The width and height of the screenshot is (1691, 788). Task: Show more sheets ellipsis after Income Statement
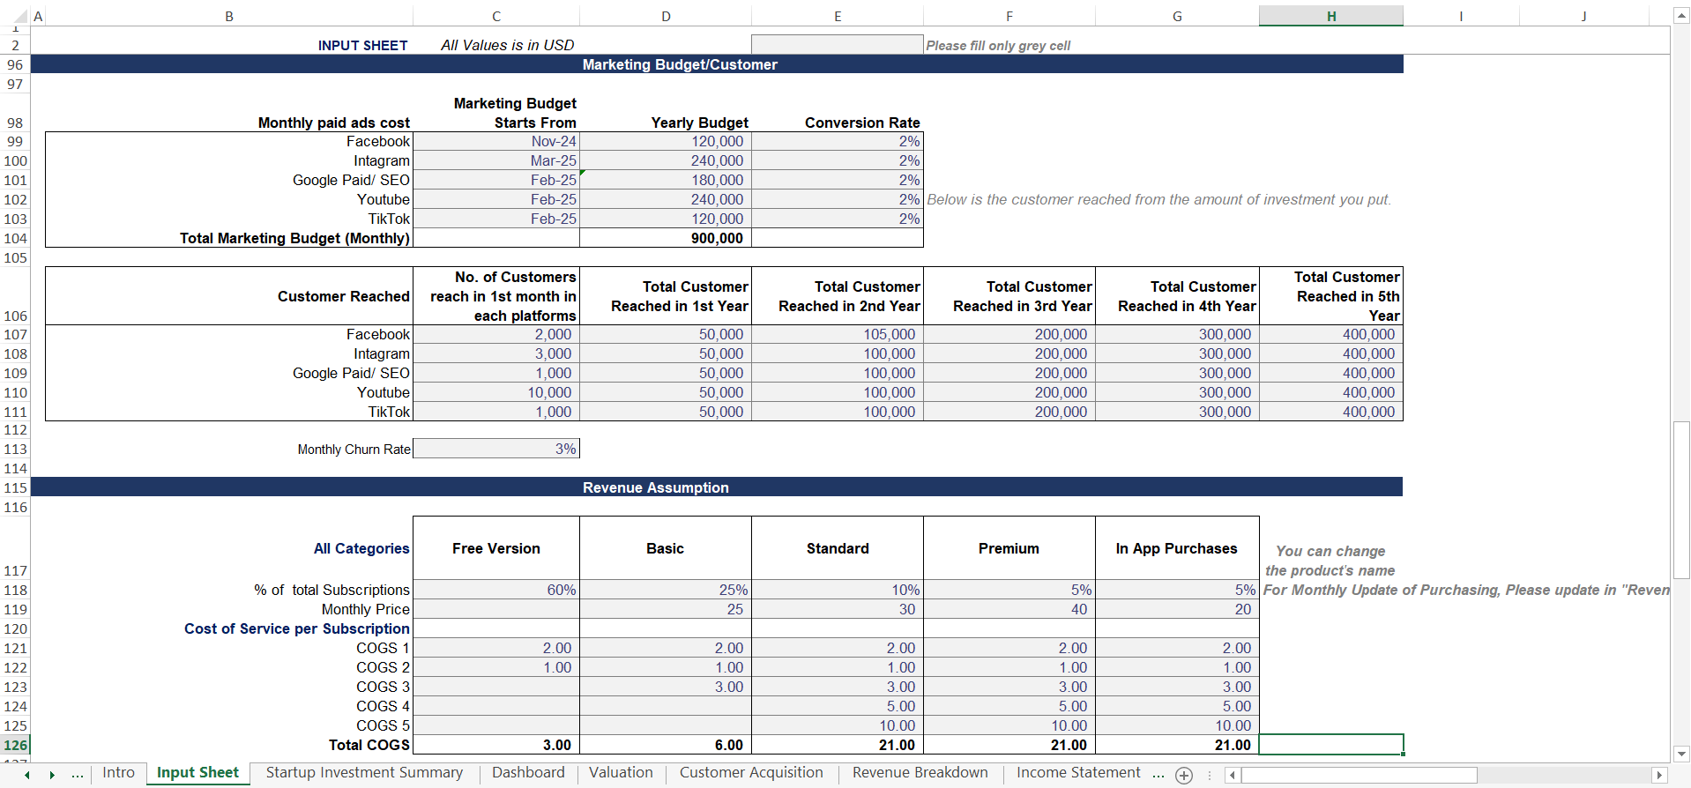1158,775
